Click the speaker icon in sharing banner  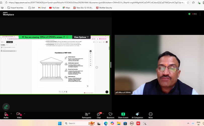(x=23, y=37)
